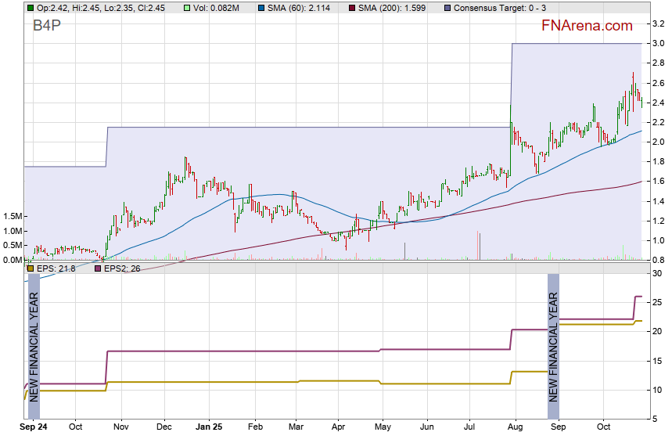Select the right NEW FINANCIAL YEAR marker
The height and width of the screenshot is (443, 672).
click(x=553, y=346)
